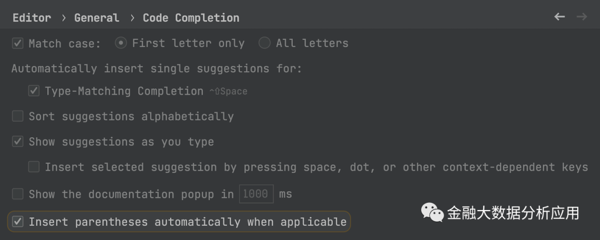The image size is (600, 240).
Task: Choose the All letters radio option
Action: [264, 43]
